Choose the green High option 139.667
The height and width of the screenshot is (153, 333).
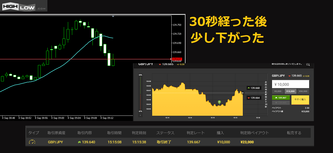(280, 98)
